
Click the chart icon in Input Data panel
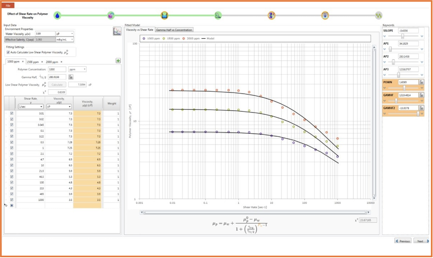click(117, 31)
